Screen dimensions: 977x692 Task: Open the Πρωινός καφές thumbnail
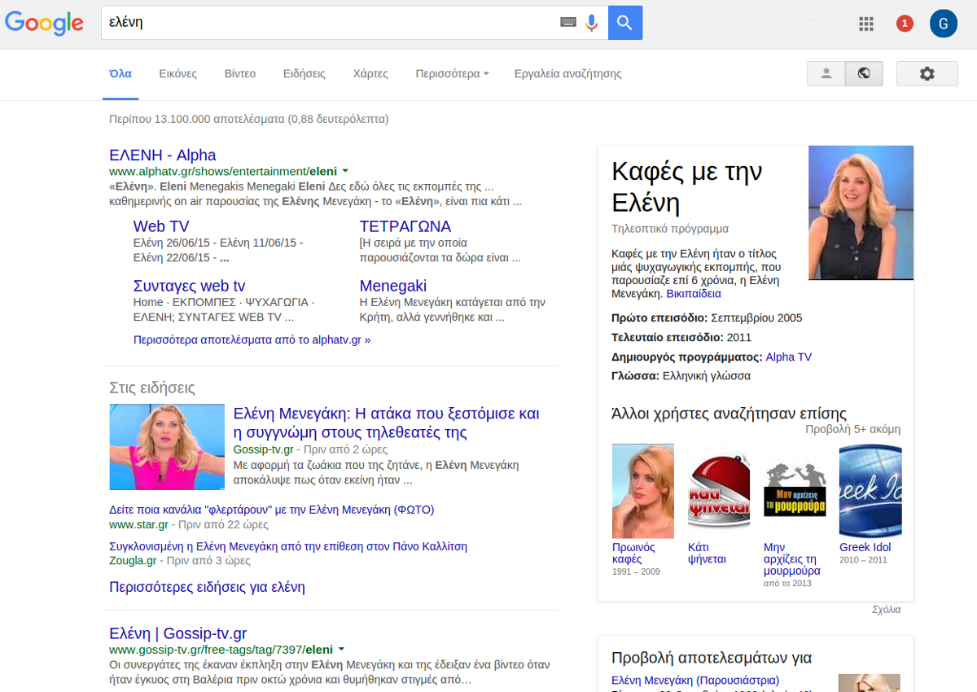643,491
